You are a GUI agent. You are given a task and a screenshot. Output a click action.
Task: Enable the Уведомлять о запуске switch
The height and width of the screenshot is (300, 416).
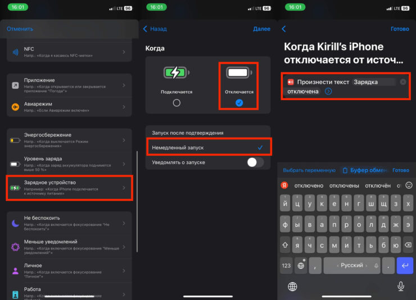[x=255, y=162]
